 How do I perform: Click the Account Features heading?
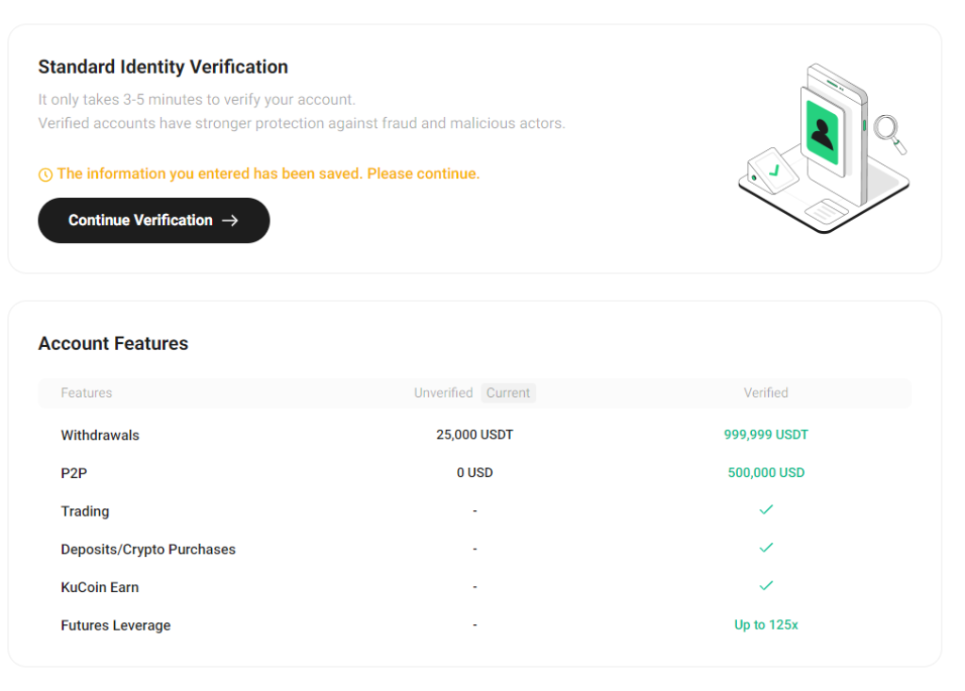(x=113, y=343)
